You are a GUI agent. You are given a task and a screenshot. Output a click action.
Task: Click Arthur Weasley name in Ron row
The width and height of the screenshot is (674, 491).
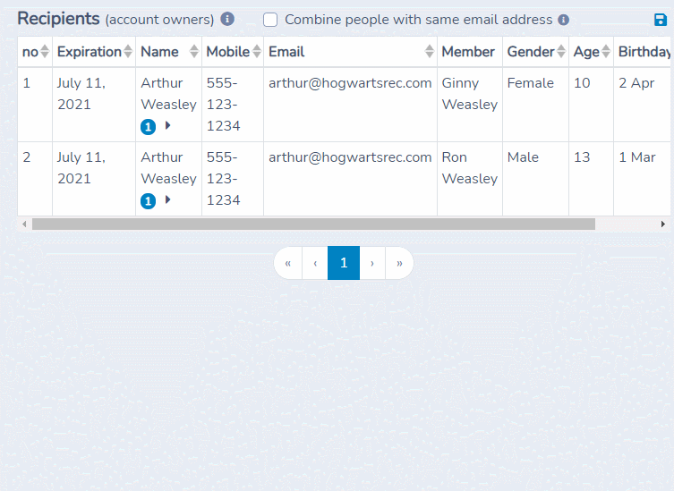pyautogui.click(x=168, y=168)
